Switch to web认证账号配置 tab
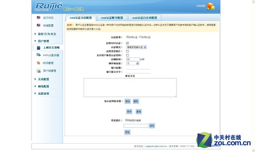255x152 pixels. point(112,18)
